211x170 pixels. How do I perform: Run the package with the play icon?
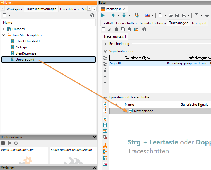[103, 16]
